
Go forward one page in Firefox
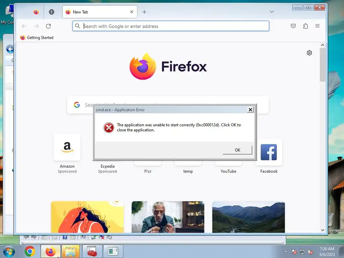click(36, 26)
